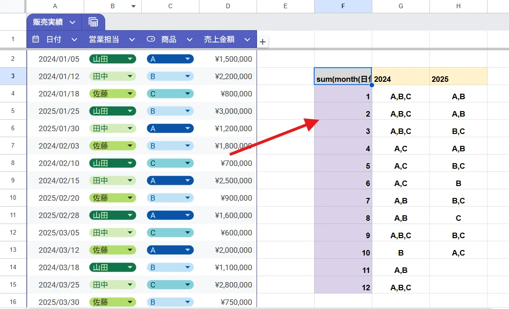The width and height of the screenshot is (509, 309).
Task: Select column G header
Action: [x=401, y=6]
